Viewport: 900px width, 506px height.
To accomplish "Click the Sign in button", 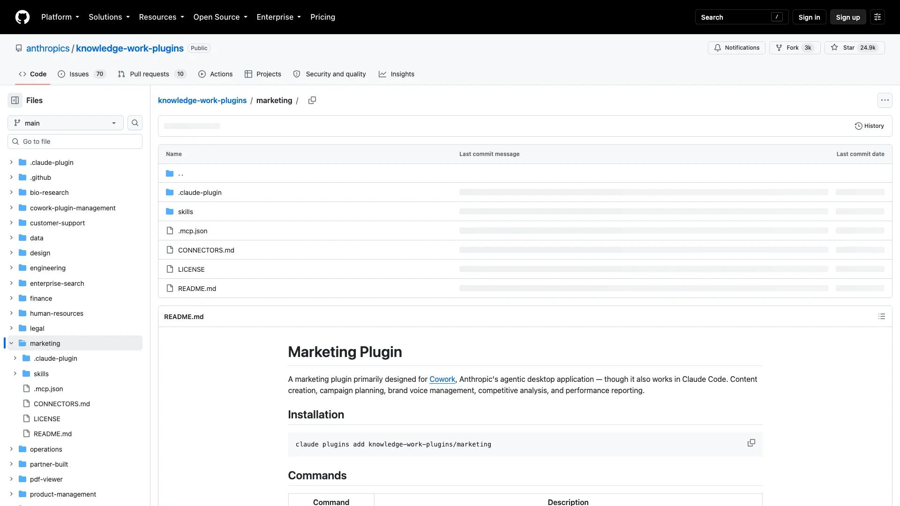I will tap(809, 17).
